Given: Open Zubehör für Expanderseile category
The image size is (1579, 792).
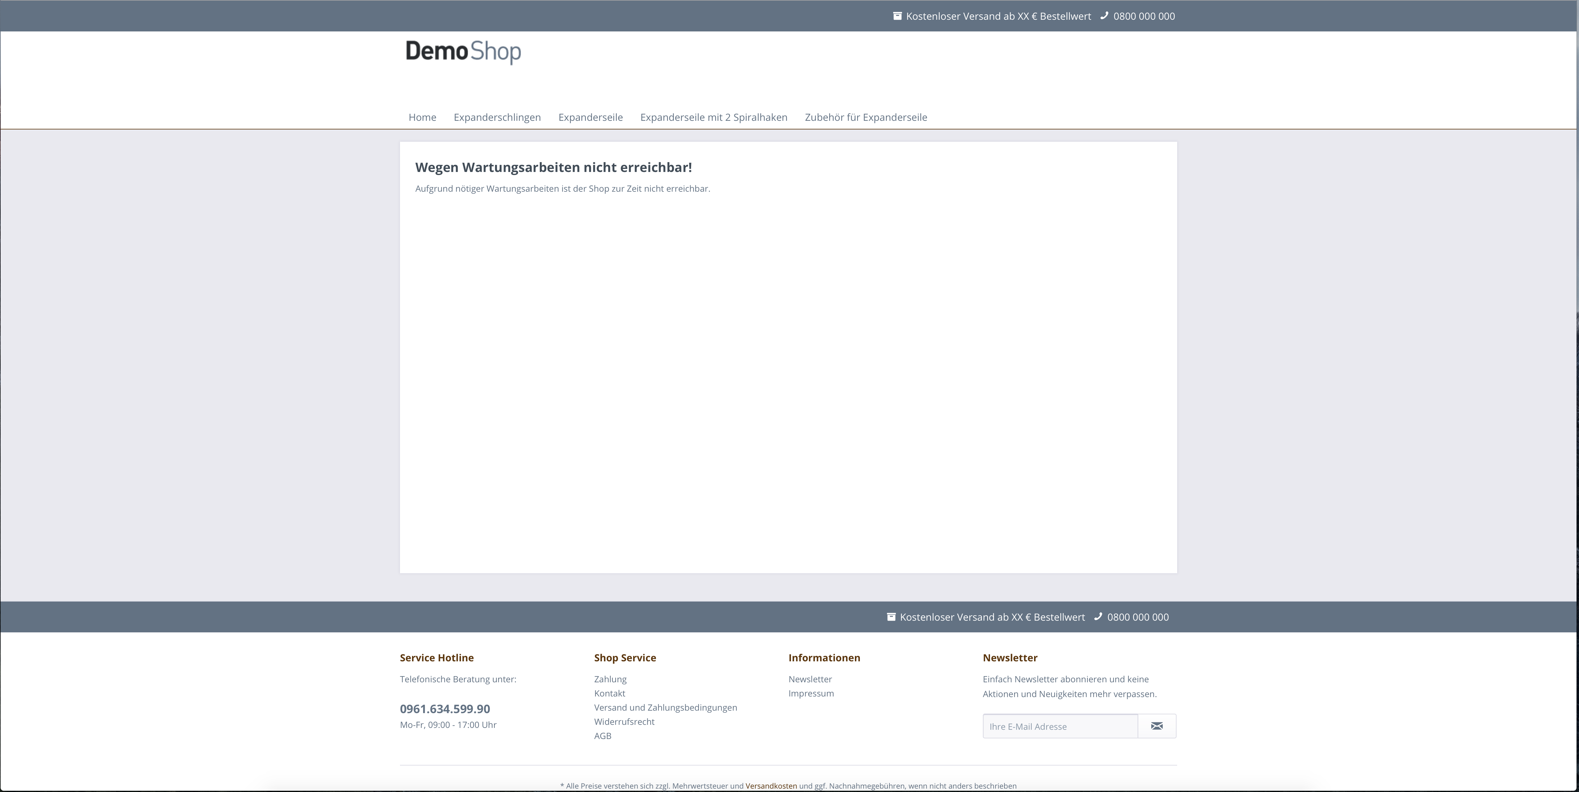Looking at the screenshot, I should point(865,117).
